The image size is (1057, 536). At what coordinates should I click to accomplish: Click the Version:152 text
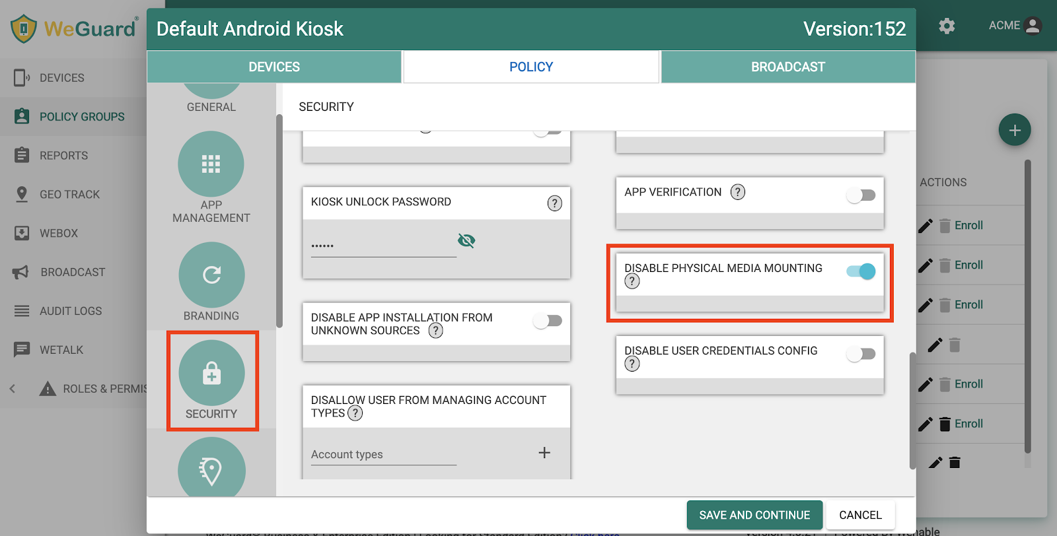click(854, 29)
